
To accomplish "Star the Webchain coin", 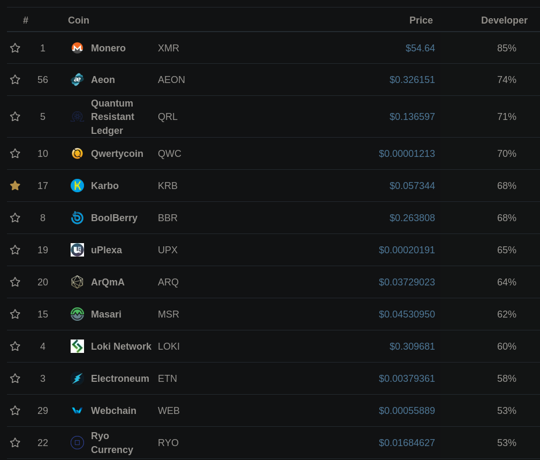I will coord(15,410).
